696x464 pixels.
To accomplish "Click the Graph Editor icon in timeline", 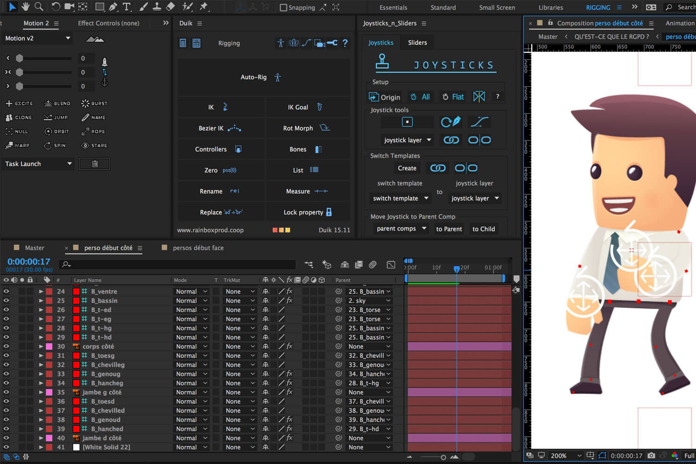I will point(391,264).
